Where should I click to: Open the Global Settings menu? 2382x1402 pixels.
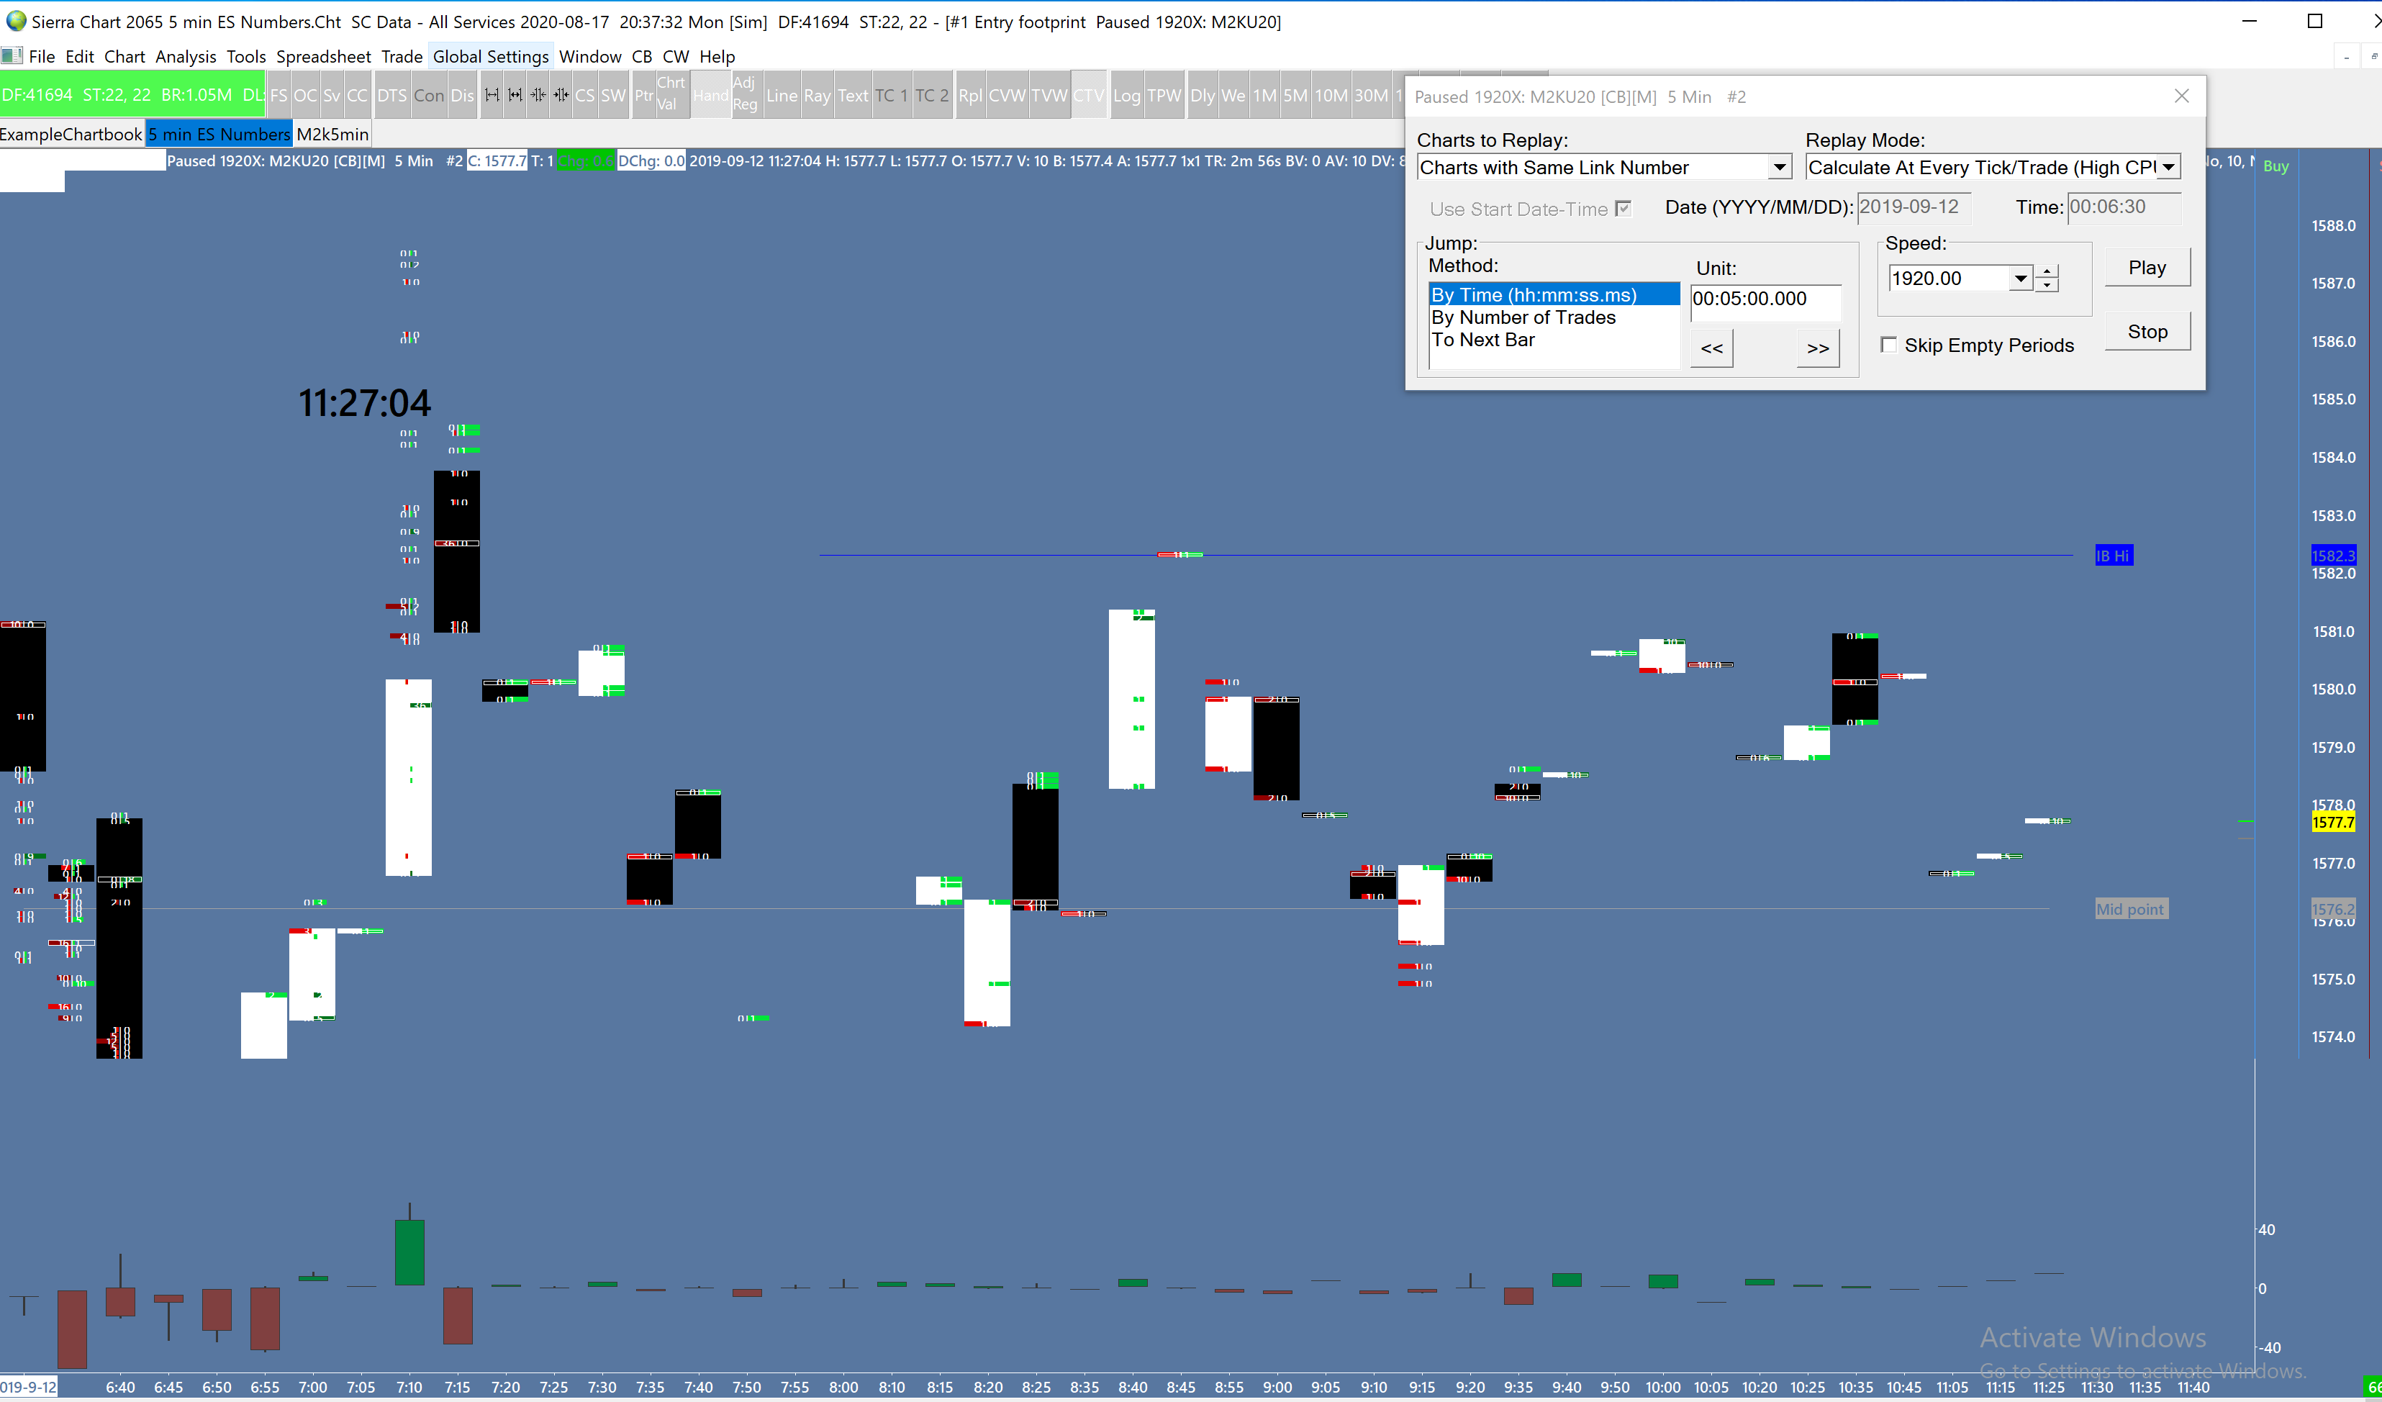coord(489,57)
